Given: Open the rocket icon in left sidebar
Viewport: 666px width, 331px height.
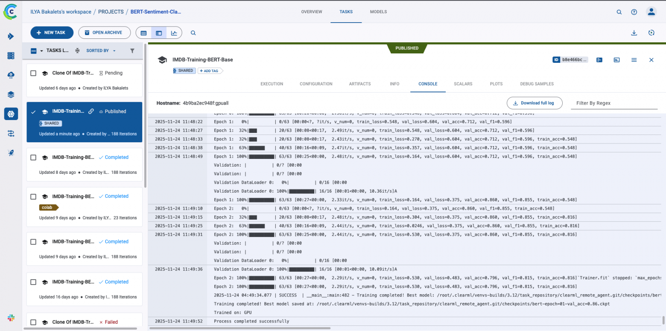Looking at the screenshot, I should [x=11, y=152].
